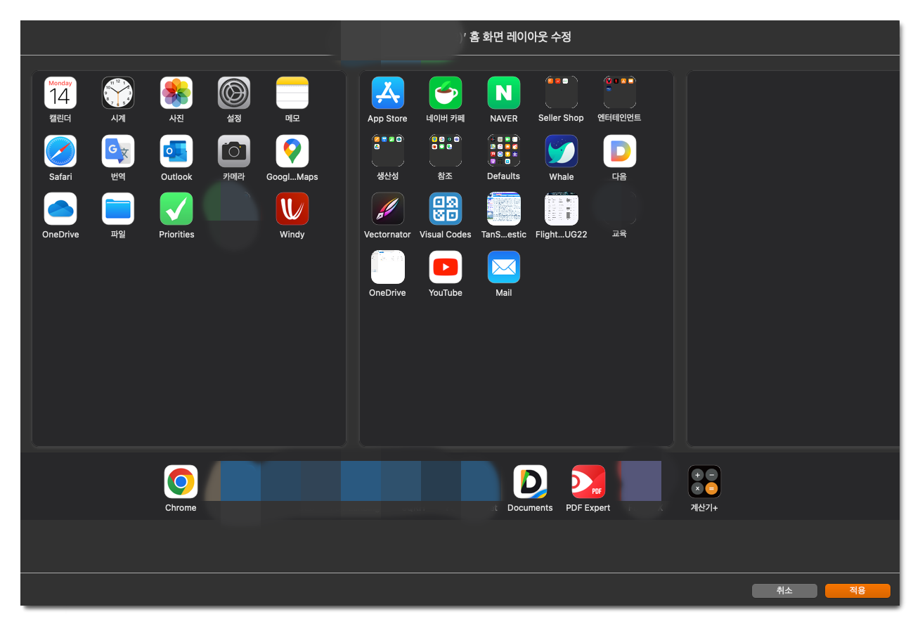Image resolution: width=920 pixels, height=626 pixels.
Task: Select the TanS...estic thumbnail icon
Action: coord(504,209)
